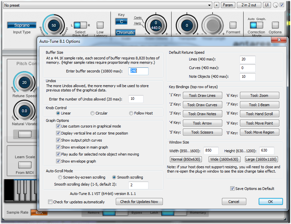The width and height of the screenshot is (291, 224).
Task: Click Cancel in the Options dialog
Action: 234,202
